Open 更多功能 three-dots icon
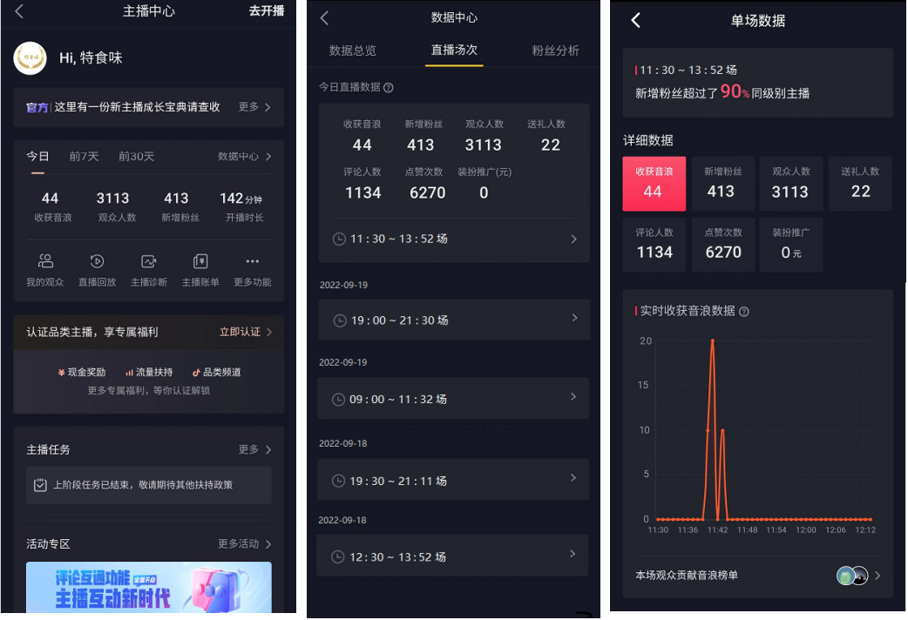The image size is (908, 620). [x=253, y=261]
